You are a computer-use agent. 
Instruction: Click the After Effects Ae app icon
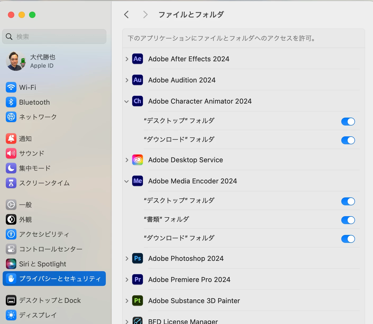click(138, 59)
